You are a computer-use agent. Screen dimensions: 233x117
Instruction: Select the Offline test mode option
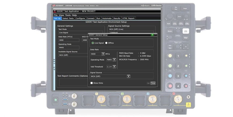[106, 43]
